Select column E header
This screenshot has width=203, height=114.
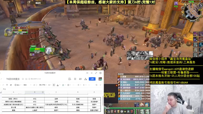pyautogui.click(x=94, y=92)
